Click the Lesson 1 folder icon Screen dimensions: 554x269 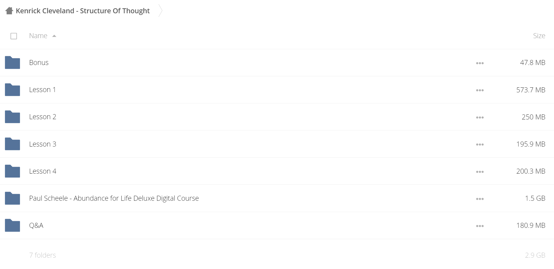click(12, 90)
